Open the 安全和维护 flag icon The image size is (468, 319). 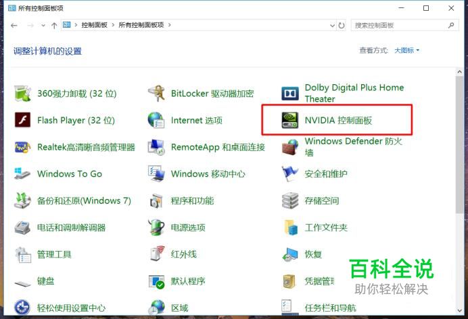pyautogui.click(x=290, y=173)
